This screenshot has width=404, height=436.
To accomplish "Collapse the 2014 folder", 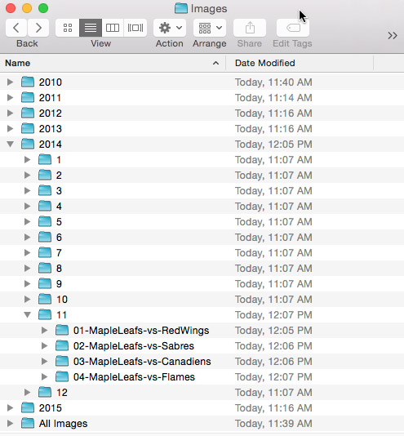I will 11,144.
